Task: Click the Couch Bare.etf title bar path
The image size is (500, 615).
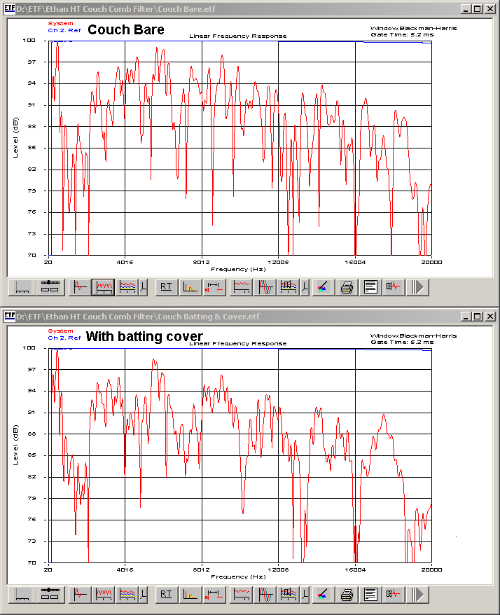Action: click(x=116, y=8)
